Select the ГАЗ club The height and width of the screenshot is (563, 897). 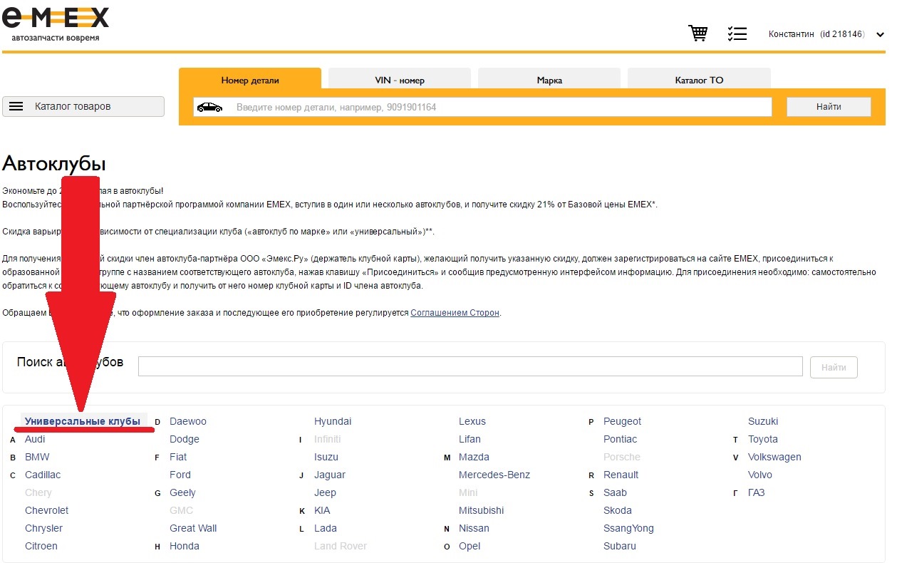(756, 492)
